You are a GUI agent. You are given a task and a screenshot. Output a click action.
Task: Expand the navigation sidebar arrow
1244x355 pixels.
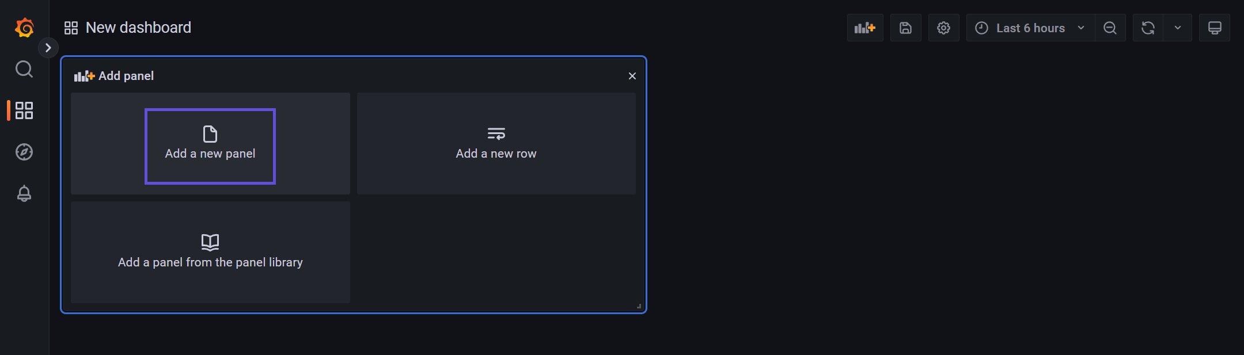point(48,48)
